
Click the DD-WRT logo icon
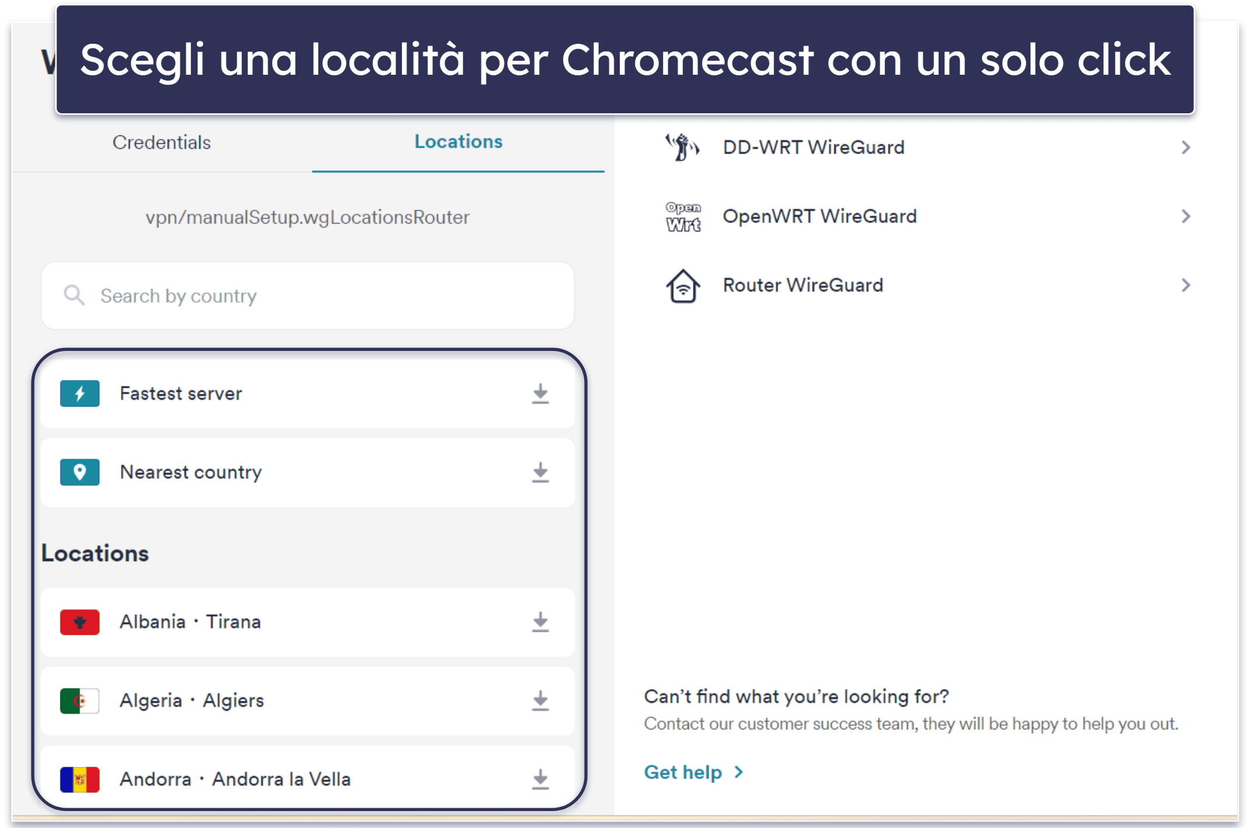682,147
